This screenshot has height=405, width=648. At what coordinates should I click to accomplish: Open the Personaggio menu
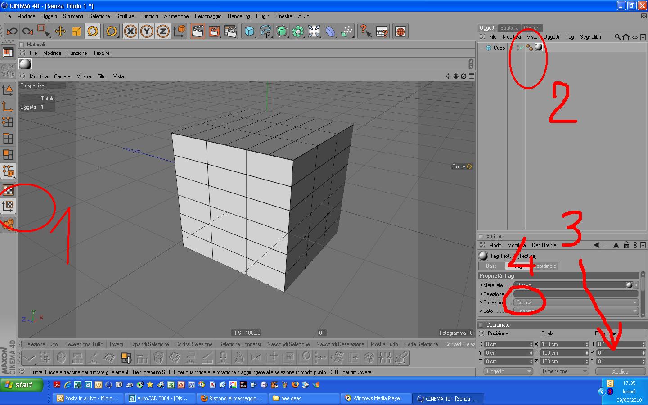coord(208,16)
